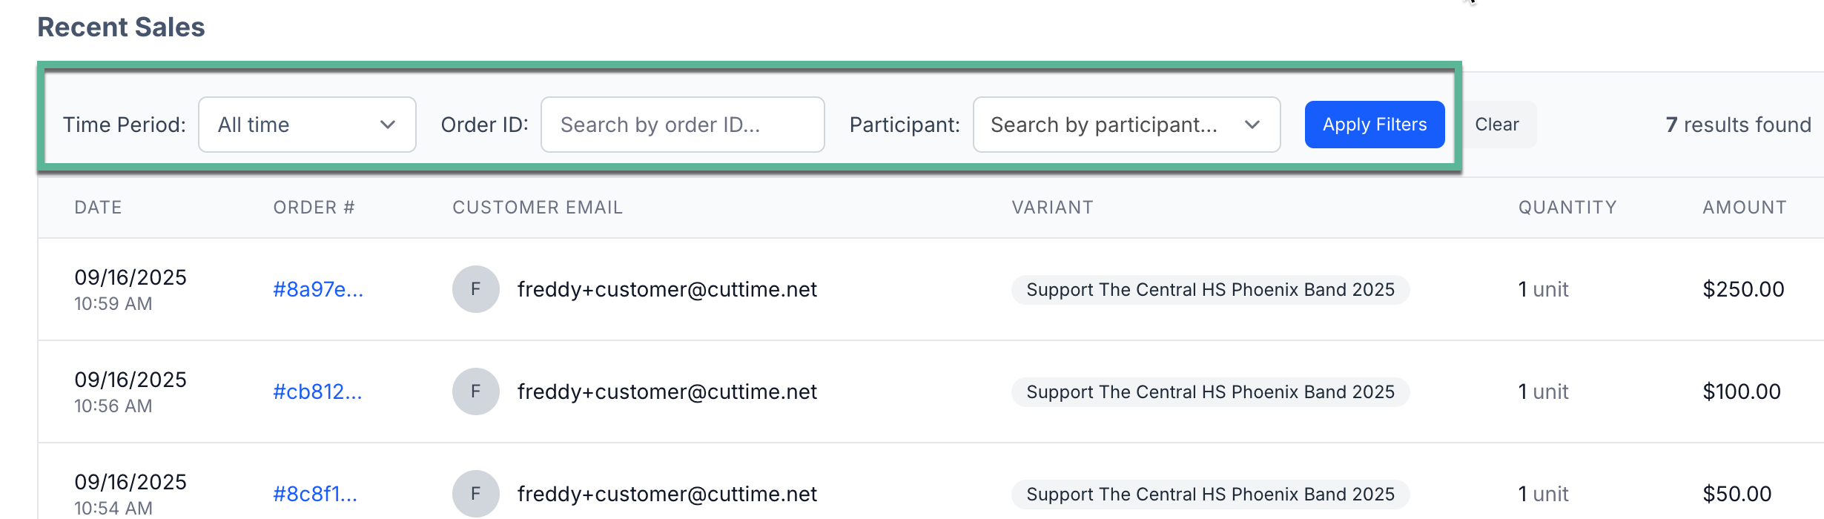This screenshot has height=519, width=1824.
Task: Click the Apply Filters button
Action: (x=1374, y=125)
